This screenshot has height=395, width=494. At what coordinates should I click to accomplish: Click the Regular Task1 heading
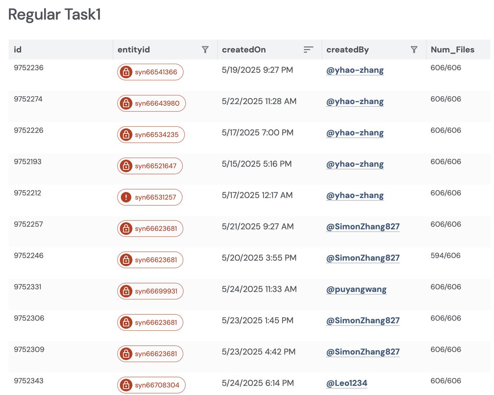point(54,14)
